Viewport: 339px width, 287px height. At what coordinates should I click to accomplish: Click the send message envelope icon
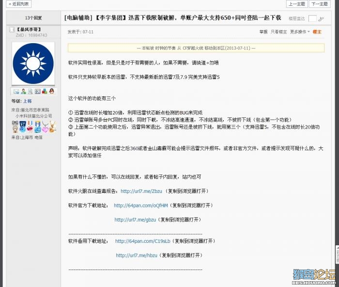point(16,92)
